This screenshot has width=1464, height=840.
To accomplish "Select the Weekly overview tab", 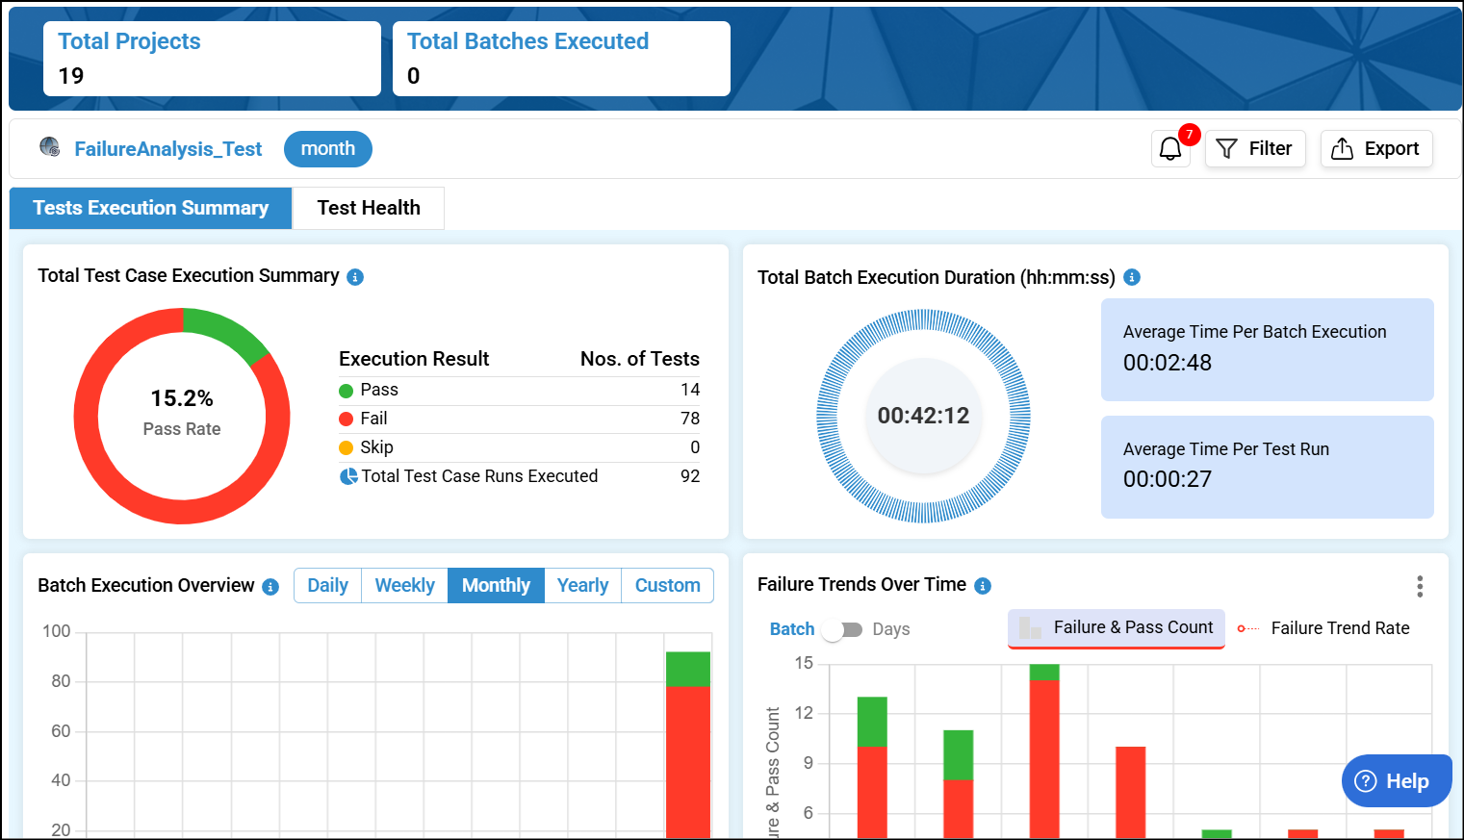I will pos(404,585).
